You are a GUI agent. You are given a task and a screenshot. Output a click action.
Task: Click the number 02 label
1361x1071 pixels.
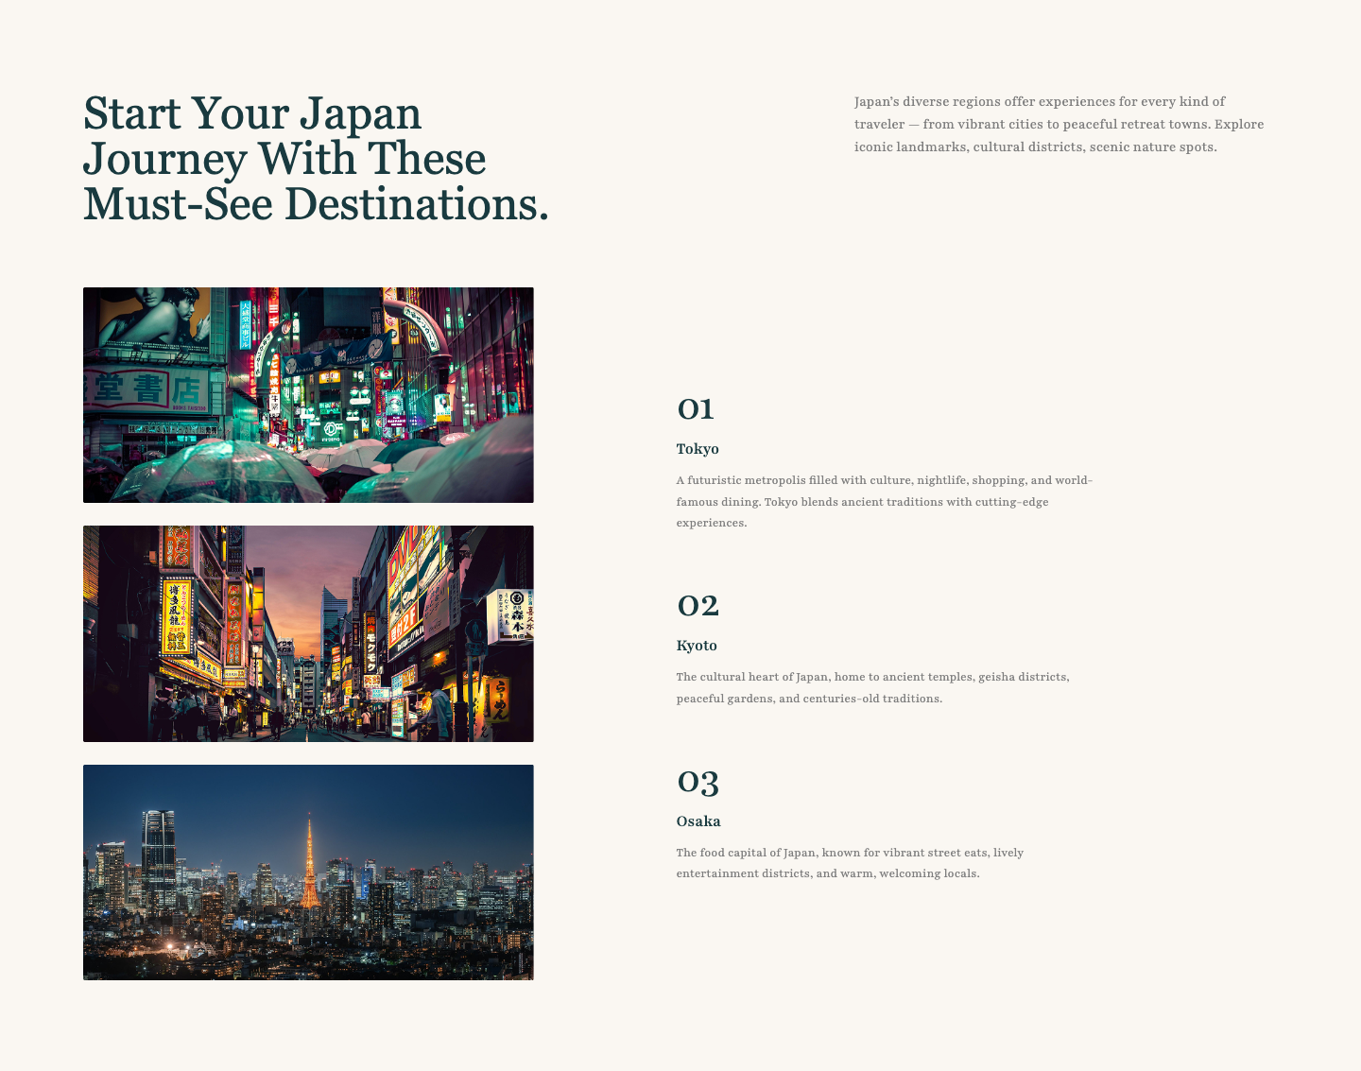(698, 606)
